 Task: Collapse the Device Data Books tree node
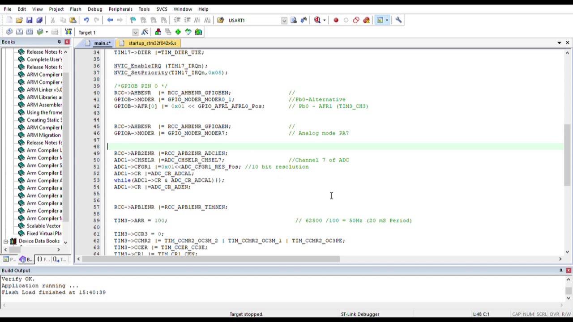point(6,241)
